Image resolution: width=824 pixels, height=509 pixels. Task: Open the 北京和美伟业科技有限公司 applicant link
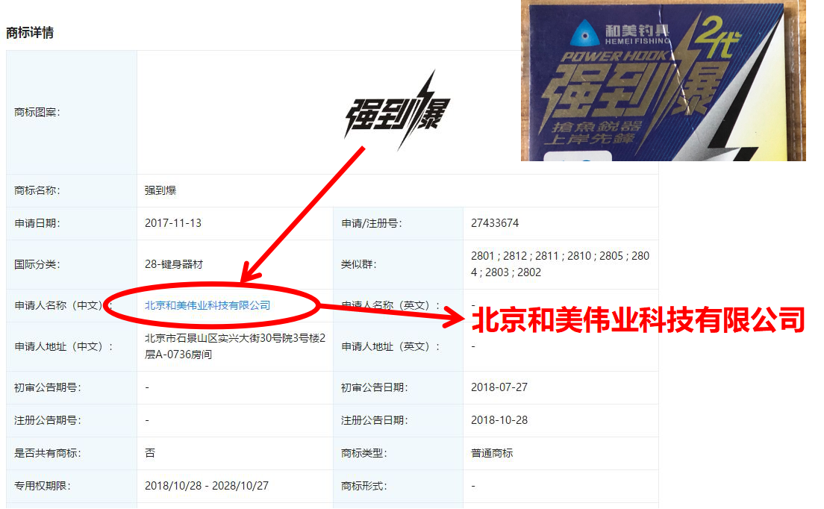[207, 305]
